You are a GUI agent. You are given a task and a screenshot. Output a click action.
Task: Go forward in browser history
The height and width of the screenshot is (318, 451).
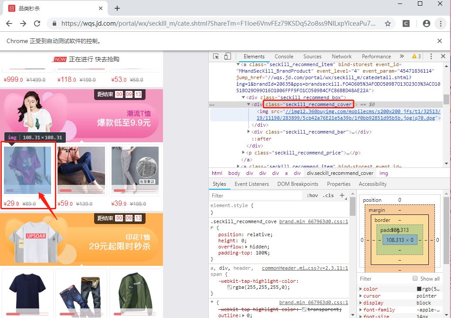(23, 23)
